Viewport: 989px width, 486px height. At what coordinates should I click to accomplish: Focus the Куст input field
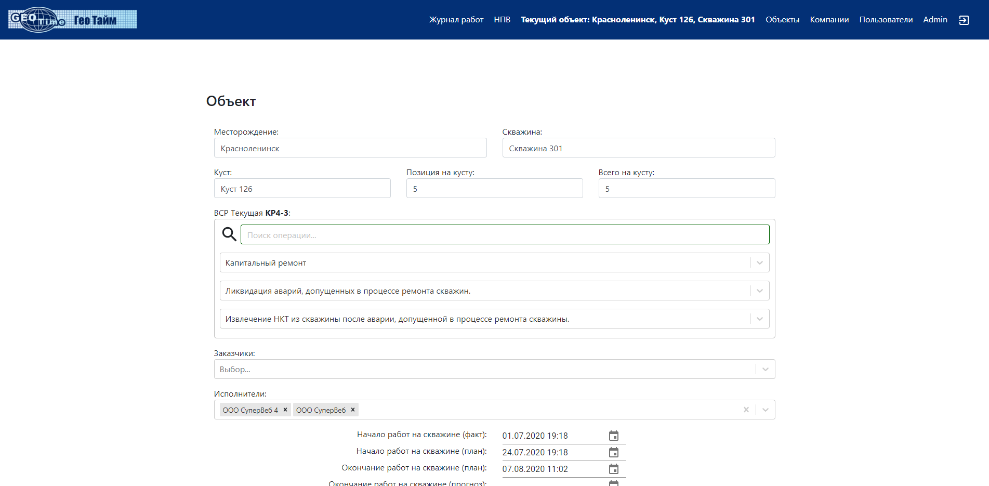point(302,188)
